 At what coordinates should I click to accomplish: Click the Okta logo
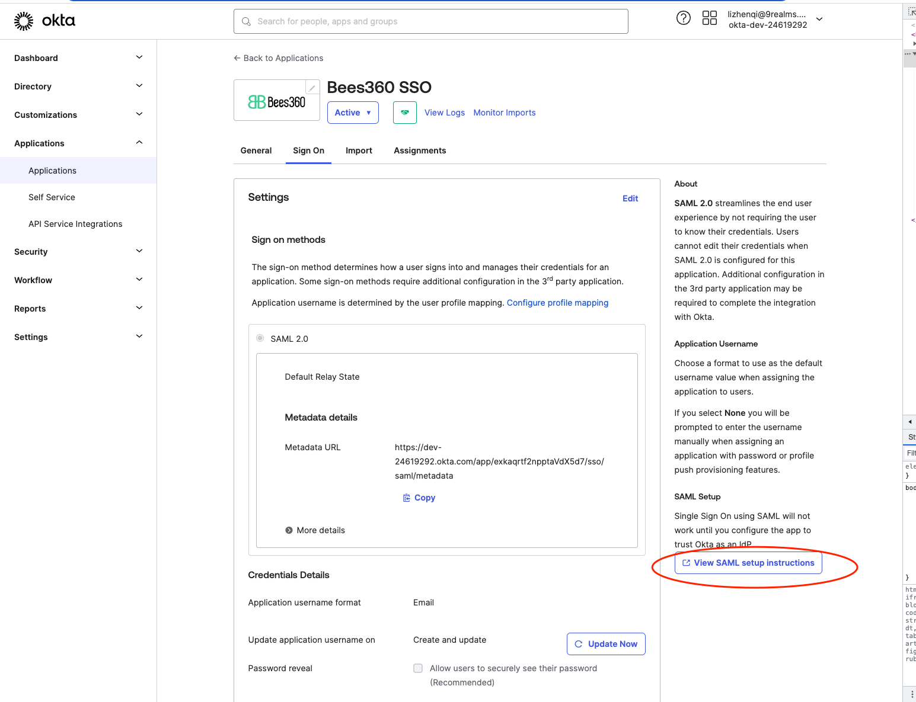click(44, 21)
